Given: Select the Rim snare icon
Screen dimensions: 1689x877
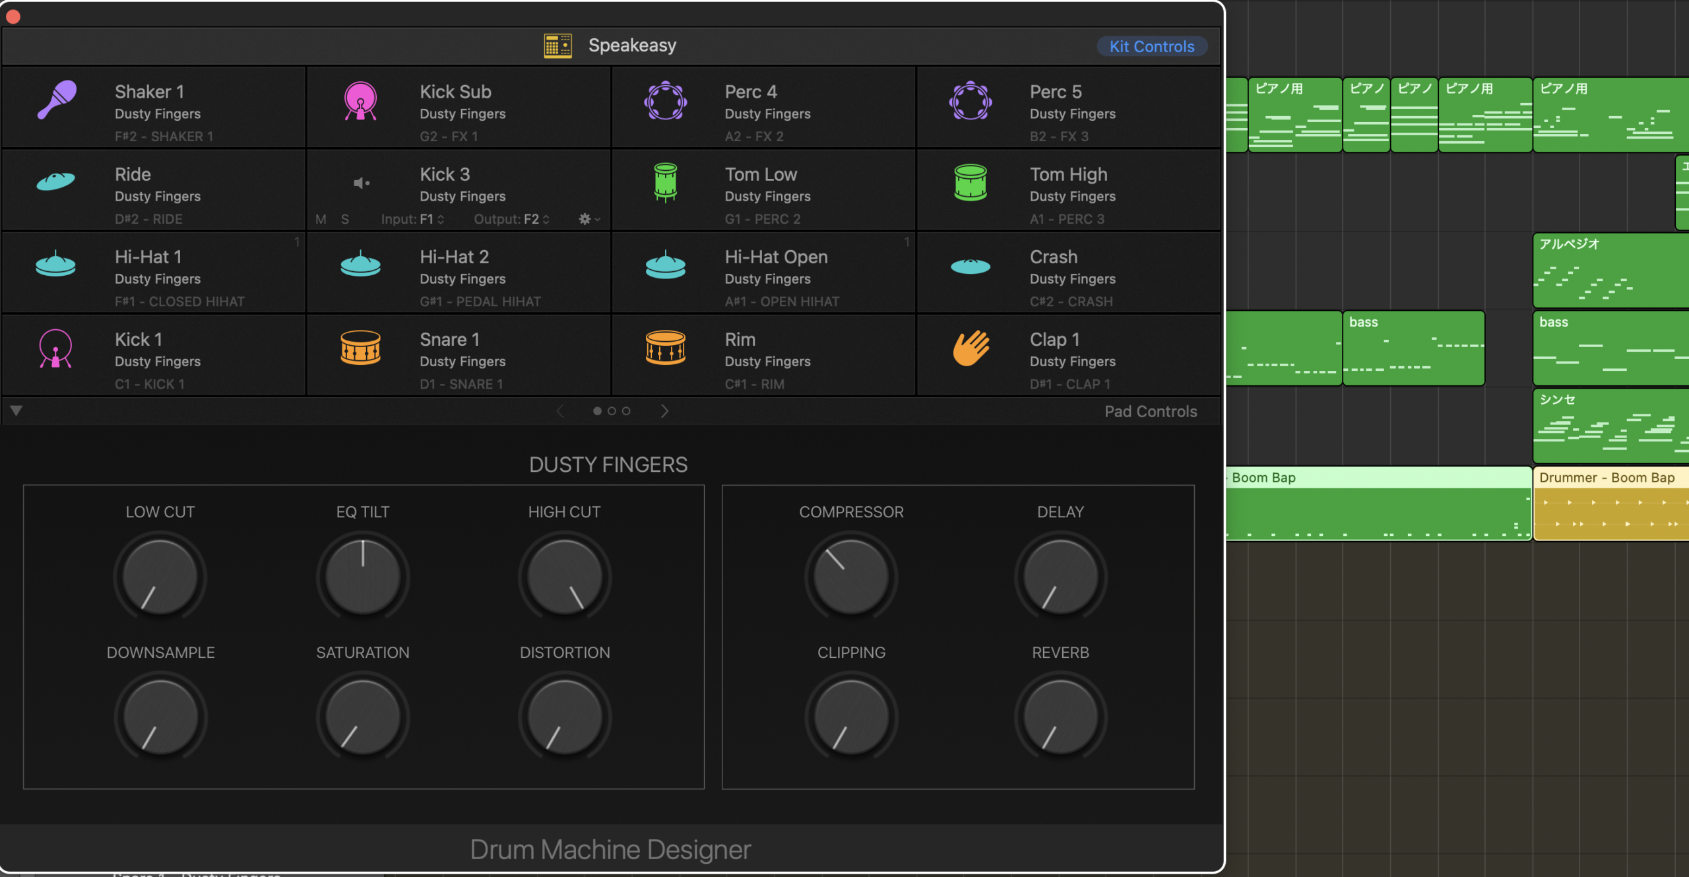Looking at the screenshot, I should pyautogui.click(x=665, y=348).
